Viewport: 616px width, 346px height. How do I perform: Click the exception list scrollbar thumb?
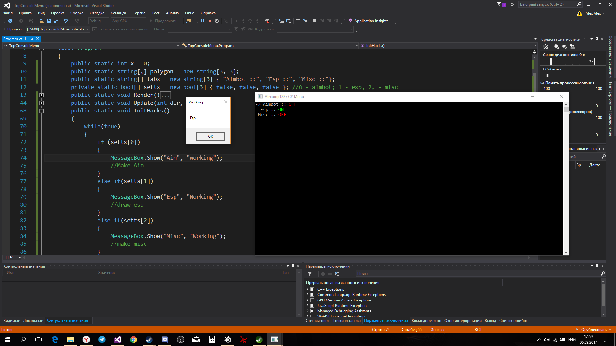pyautogui.click(x=603, y=295)
